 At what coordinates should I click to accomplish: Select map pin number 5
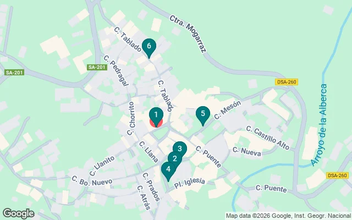pyautogui.click(x=203, y=115)
